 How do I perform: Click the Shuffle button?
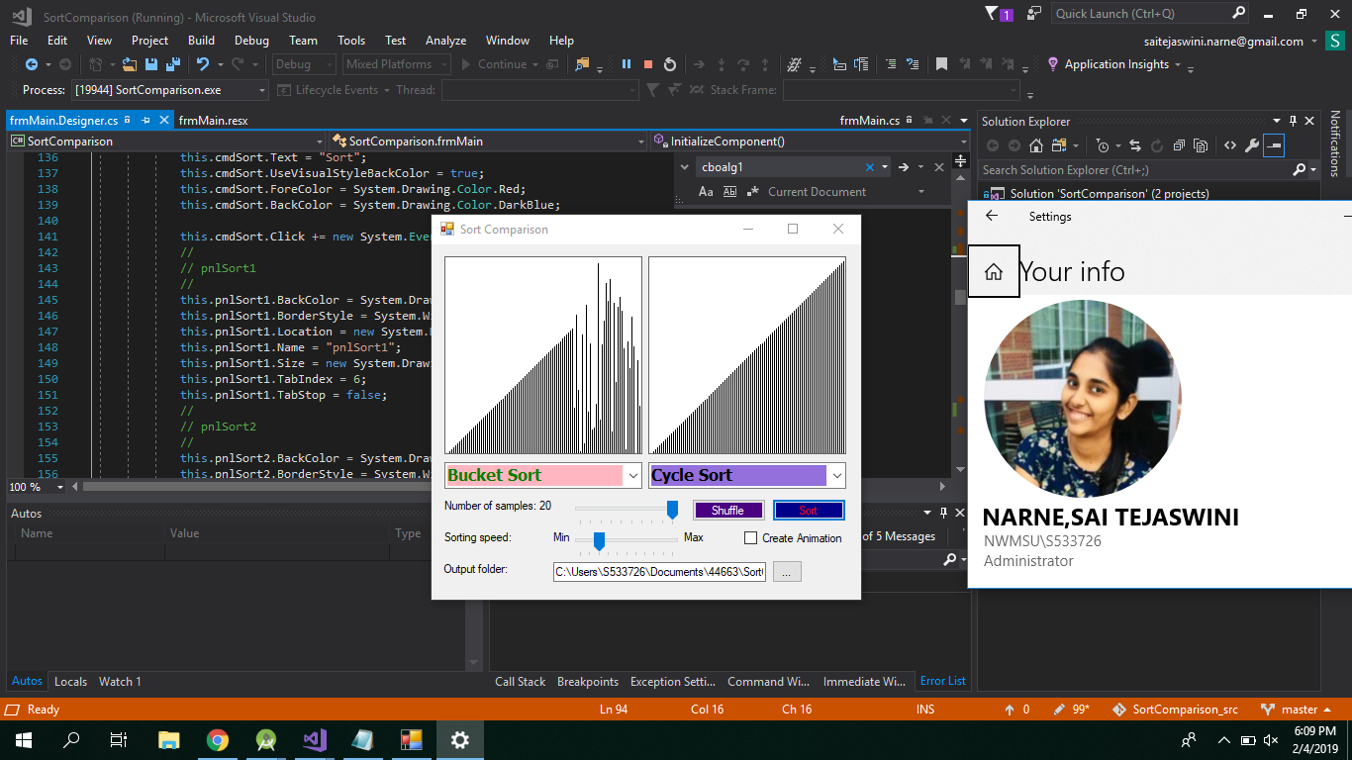point(728,511)
